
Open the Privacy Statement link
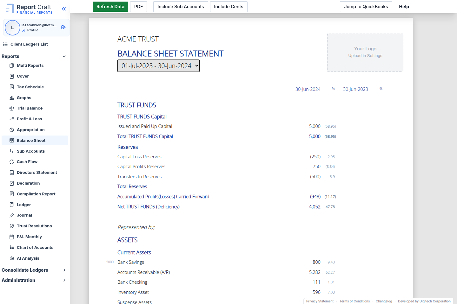(320, 301)
